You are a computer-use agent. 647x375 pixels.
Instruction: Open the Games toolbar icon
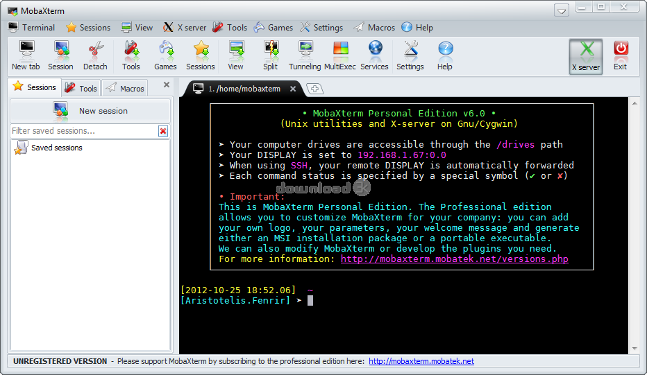(x=165, y=55)
